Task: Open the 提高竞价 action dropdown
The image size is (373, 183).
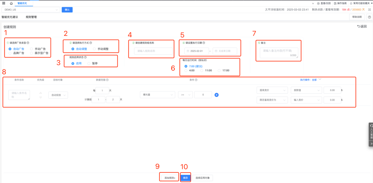Action: [x=272, y=90]
